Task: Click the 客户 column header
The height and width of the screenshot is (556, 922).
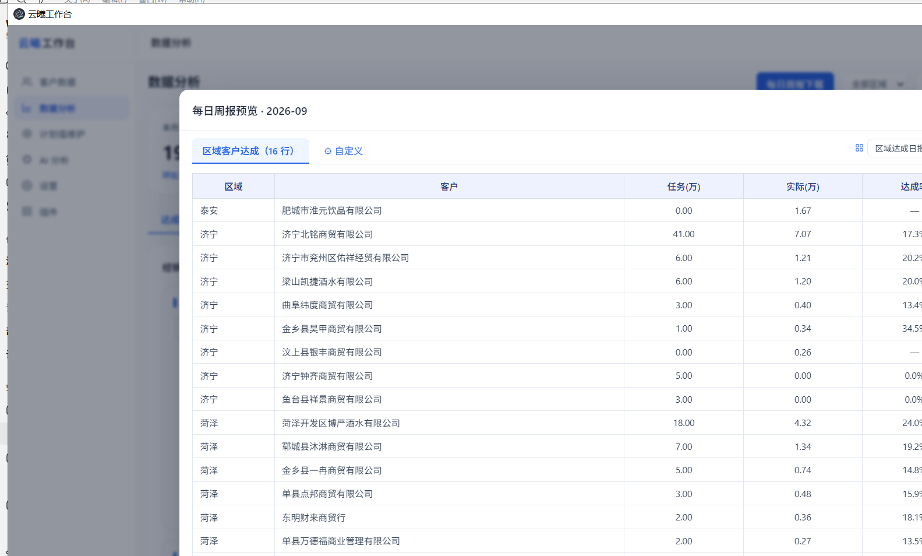Action: (449, 186)
